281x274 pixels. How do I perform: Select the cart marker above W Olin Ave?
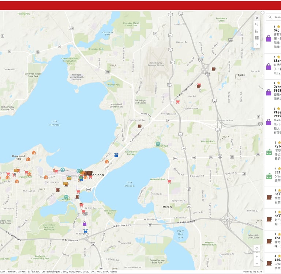[x=81, y=205]
